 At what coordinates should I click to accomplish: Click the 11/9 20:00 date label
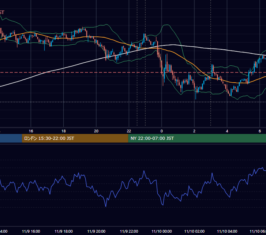pos(96,231)
